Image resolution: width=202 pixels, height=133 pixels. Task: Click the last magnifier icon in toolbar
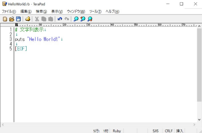[90, 19]
